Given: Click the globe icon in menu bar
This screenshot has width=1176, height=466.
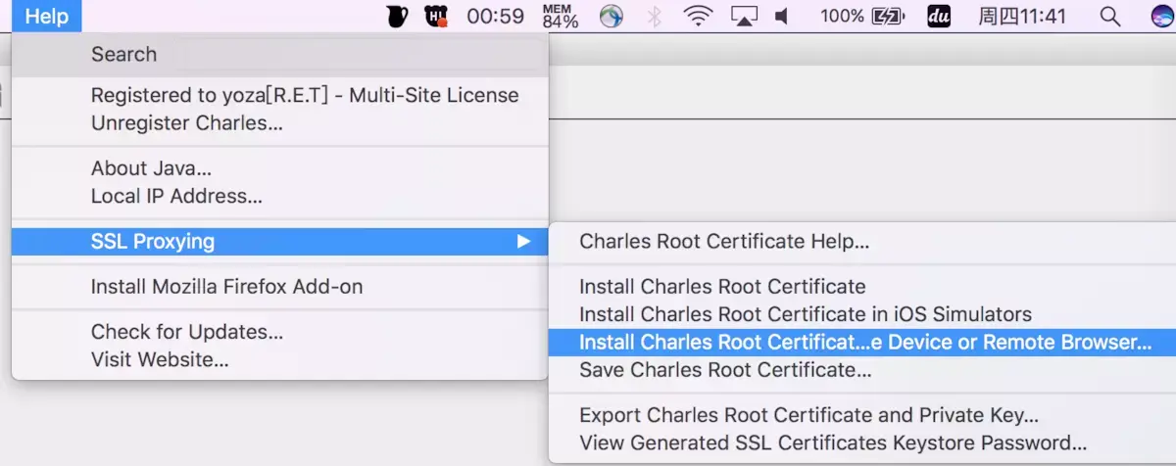Looking at the screenshot, I should click(612, 16).
